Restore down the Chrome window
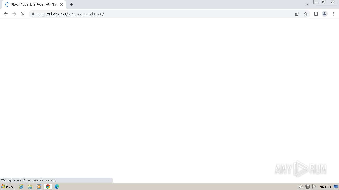The height and width of the screenshot is (190, 339). click(x=323, y=2)
